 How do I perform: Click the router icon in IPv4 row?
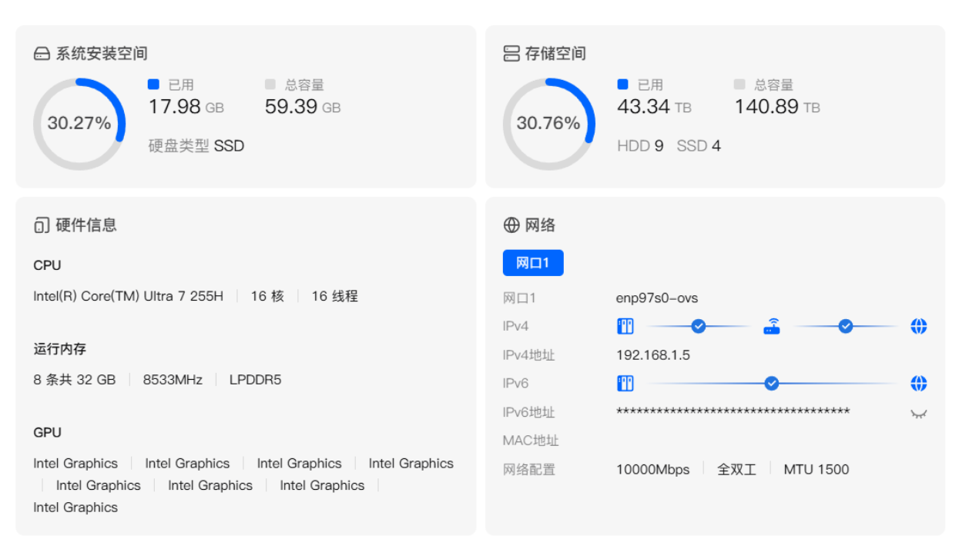pyautogui.click(x=772, y=327)
